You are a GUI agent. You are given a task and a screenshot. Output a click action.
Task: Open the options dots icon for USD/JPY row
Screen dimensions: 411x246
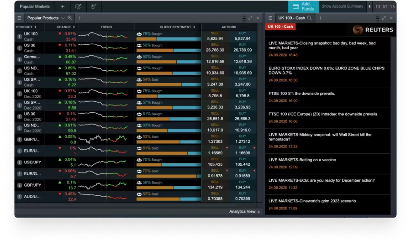20,162
